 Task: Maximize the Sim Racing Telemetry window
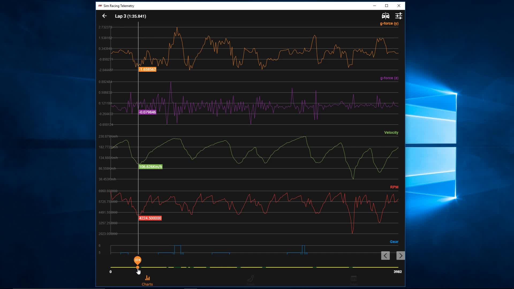386,6
